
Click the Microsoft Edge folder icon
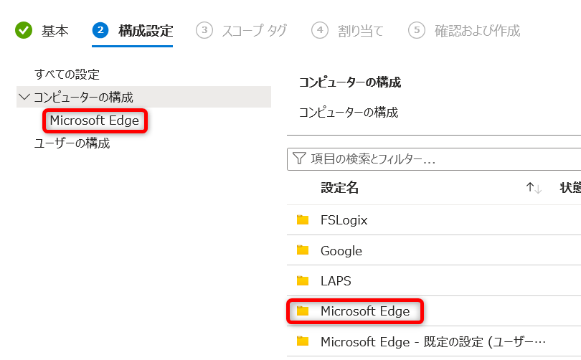coord(303,311)
